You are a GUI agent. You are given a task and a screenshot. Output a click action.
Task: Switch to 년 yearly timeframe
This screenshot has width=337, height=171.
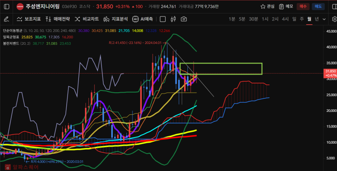coord(317,19)
